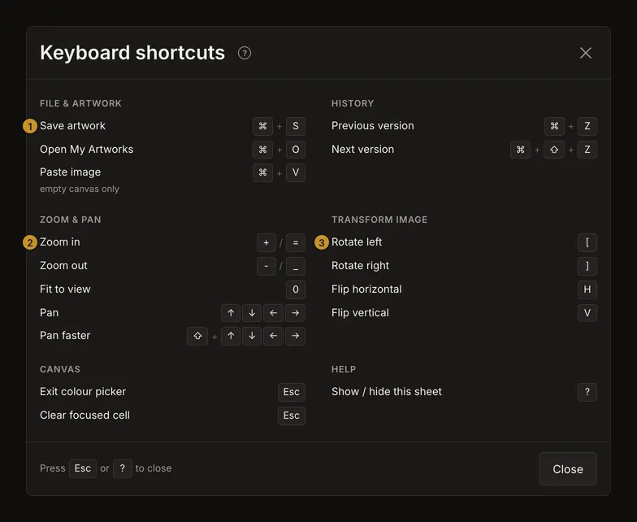Click the equals key for Zoom in

pyautogui.click(x=296, y=242)
